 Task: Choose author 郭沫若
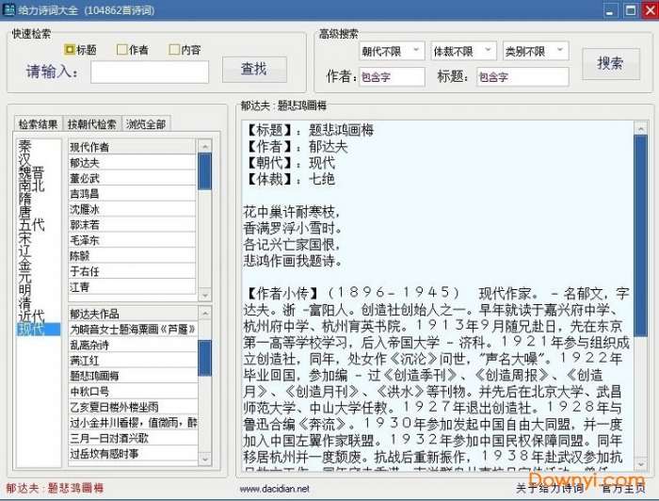pos(133,224)
